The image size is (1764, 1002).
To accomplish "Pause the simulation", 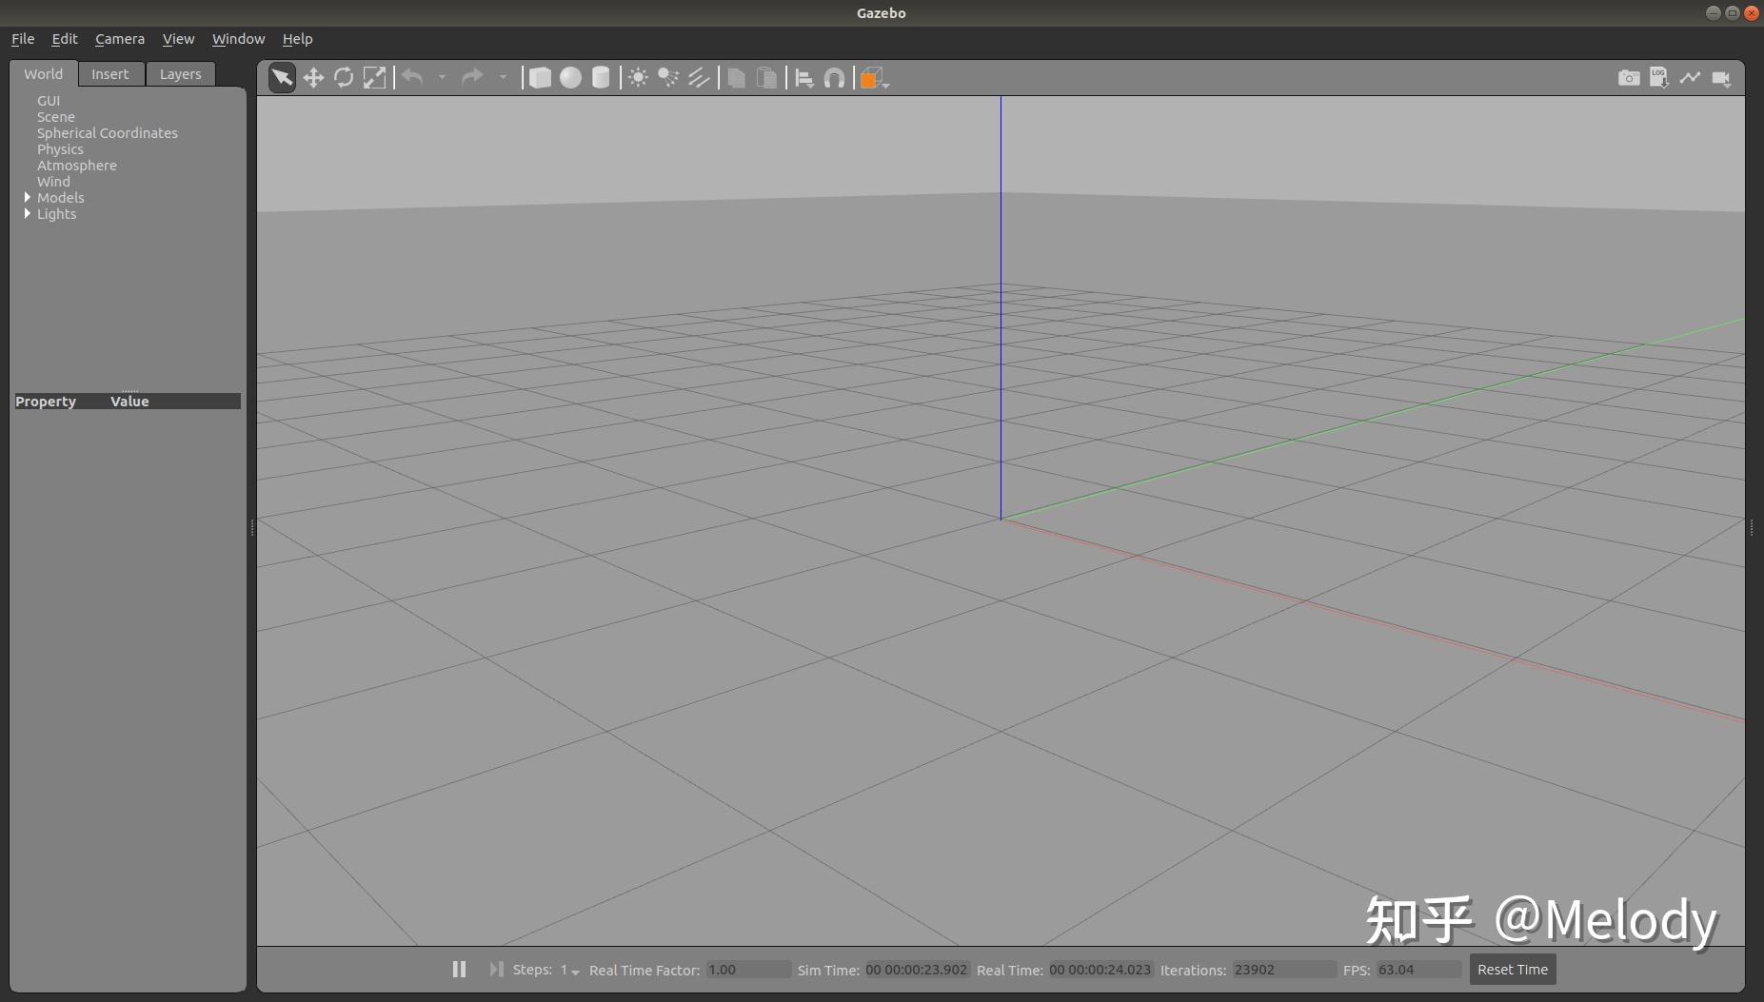I will point(459,969).
